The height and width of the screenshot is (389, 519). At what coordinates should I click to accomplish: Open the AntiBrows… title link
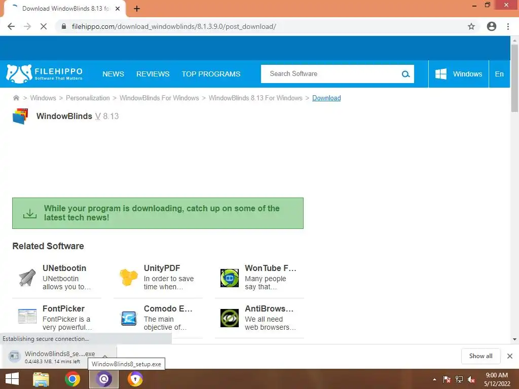tap(269, 308)
